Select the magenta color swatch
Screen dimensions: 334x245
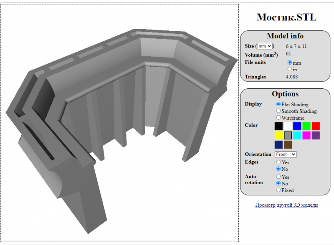tap(306, 135)
